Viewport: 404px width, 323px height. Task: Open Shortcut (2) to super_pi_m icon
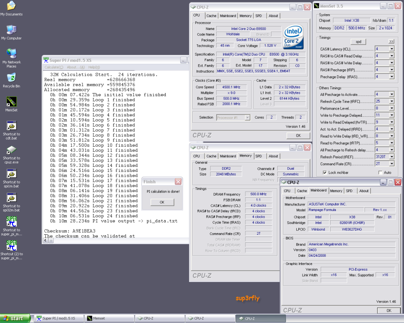11,250
